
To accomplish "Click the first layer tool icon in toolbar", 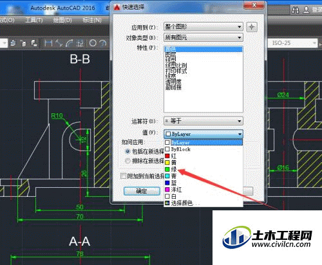I will pyautogui.click(x=13, y=43).
